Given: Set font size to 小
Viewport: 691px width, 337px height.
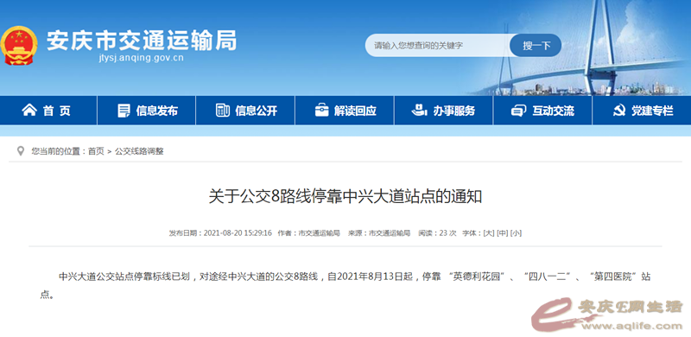Looking at the screenshot, I should pyautogui.click(x=516, y=233).
